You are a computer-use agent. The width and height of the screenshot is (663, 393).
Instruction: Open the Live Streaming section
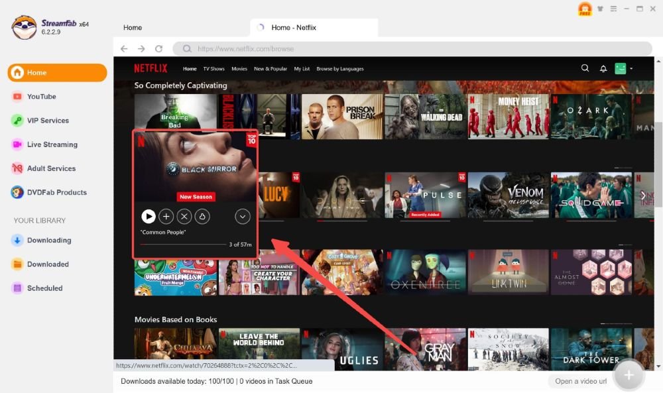[x=52, y=144]
